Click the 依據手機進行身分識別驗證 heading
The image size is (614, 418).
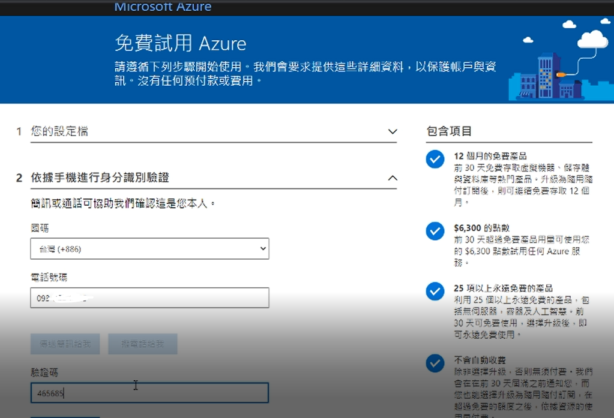pos(100,178)
